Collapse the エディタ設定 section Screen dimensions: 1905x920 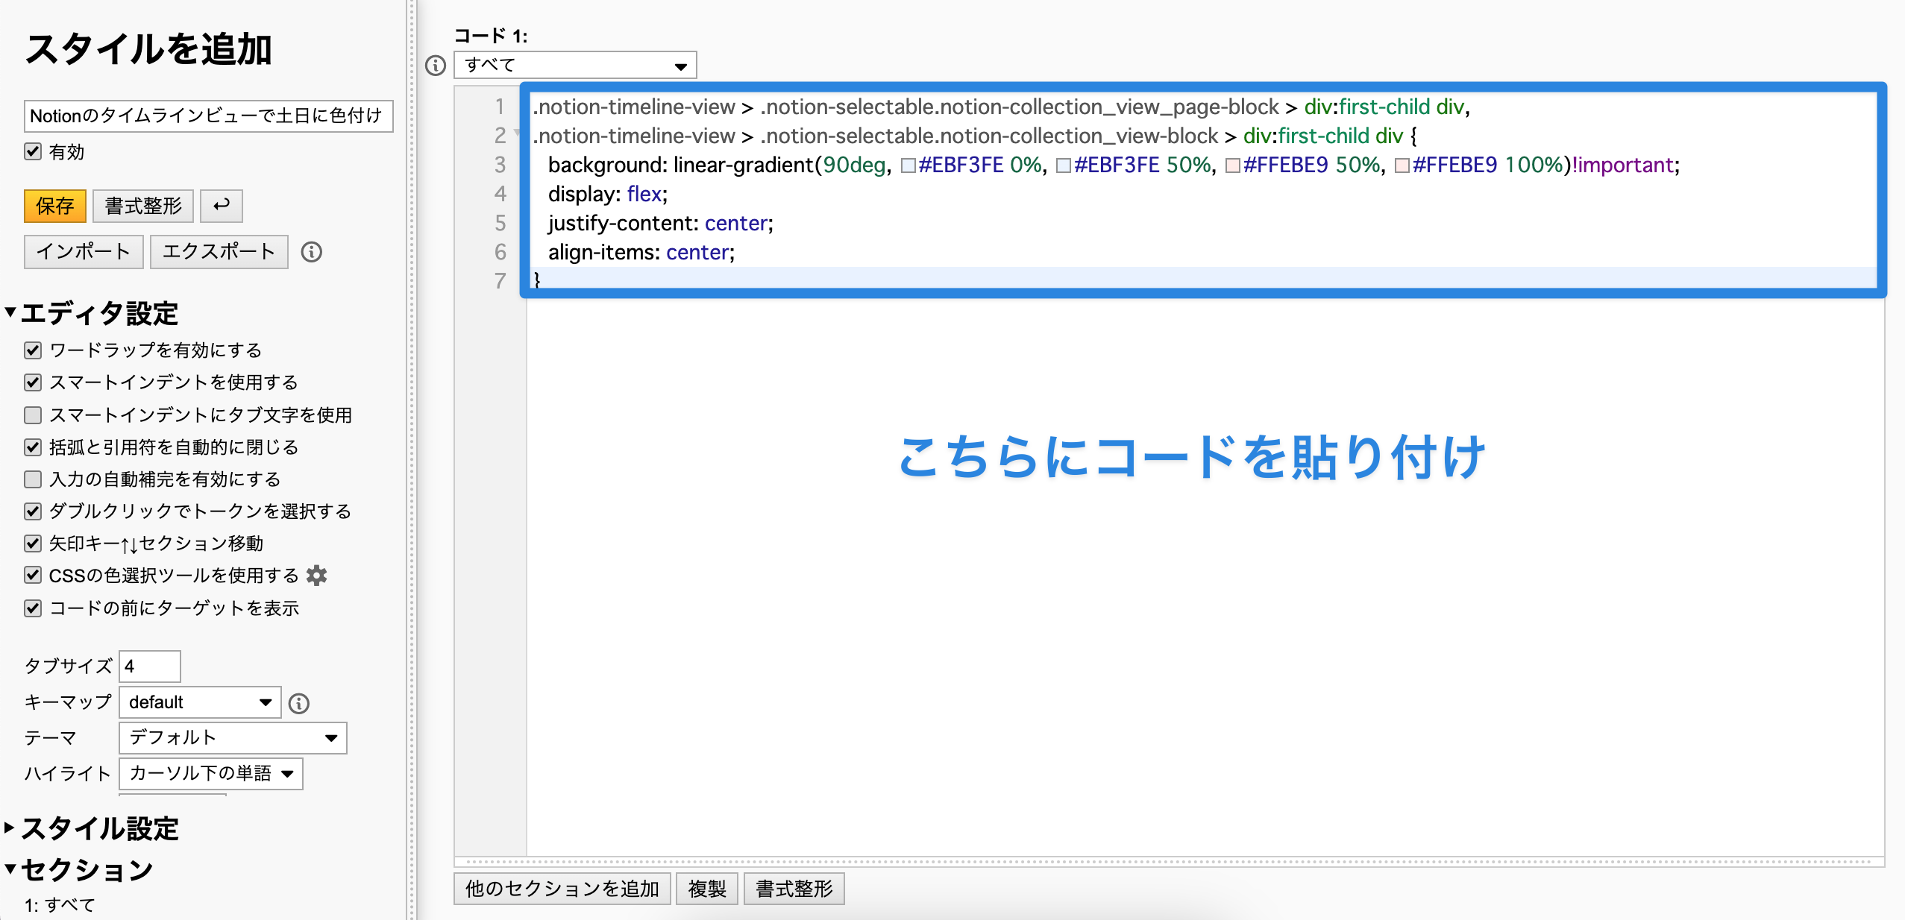pos(92,313)
